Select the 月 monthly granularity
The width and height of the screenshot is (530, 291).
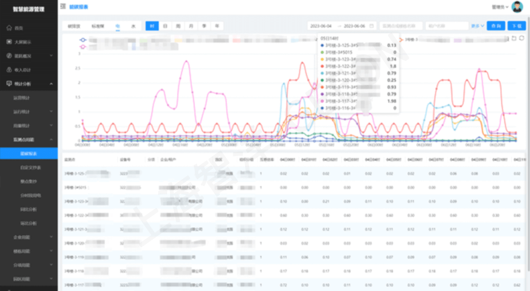191,26
